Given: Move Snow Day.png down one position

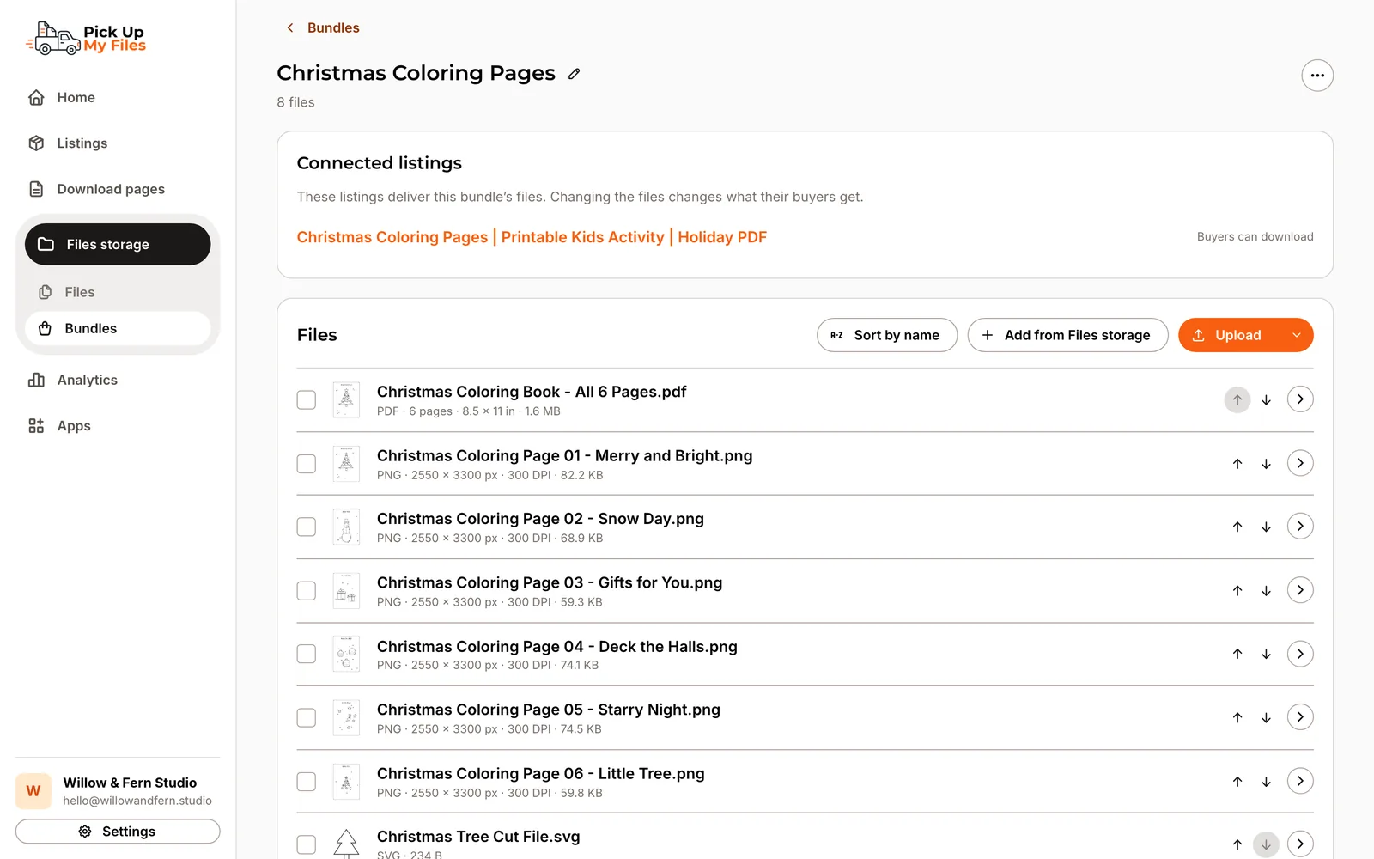Looking at the screenshot, I should point(1266,527).
